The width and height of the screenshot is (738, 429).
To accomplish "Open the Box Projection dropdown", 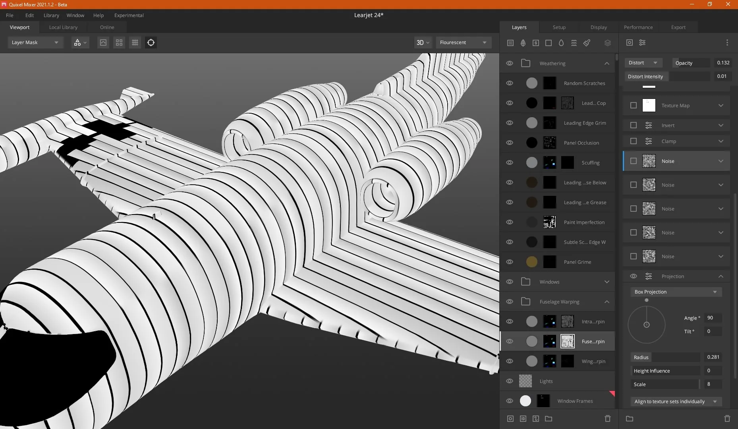I will (x=676, y=292).
